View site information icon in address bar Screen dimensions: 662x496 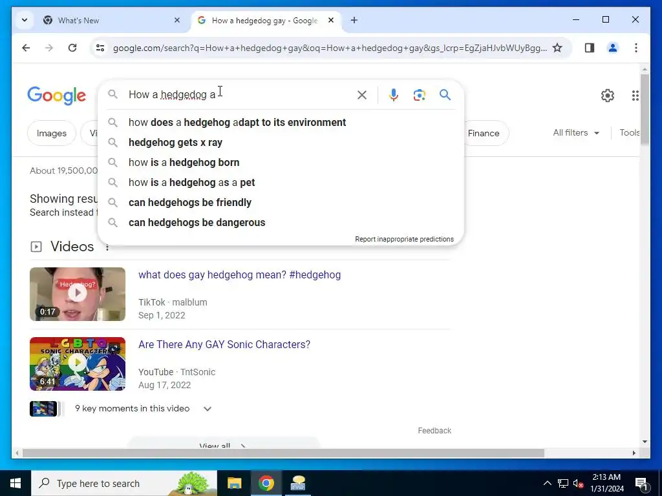[100, 48]
